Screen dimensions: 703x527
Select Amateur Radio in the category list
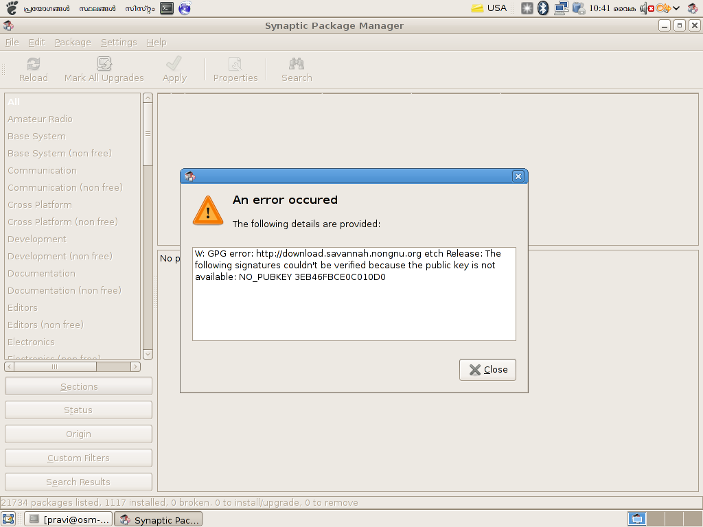[40, 119]
